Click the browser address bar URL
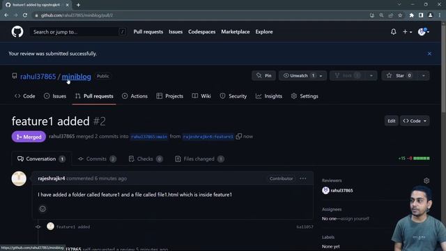446x251 pixels. pyautogui.click(x=77, y=15)
